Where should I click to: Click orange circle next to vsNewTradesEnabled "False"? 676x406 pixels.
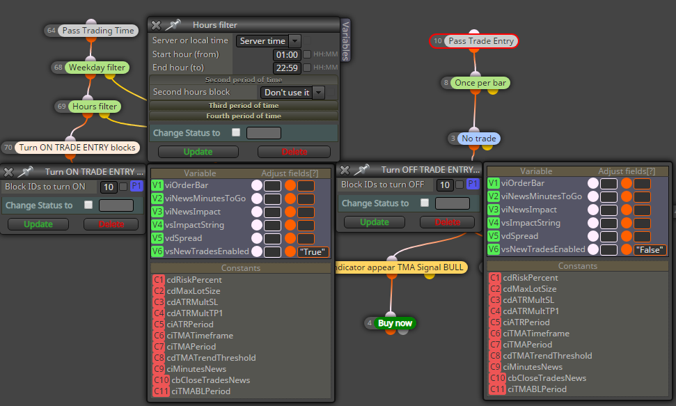(x=627, y=249)
